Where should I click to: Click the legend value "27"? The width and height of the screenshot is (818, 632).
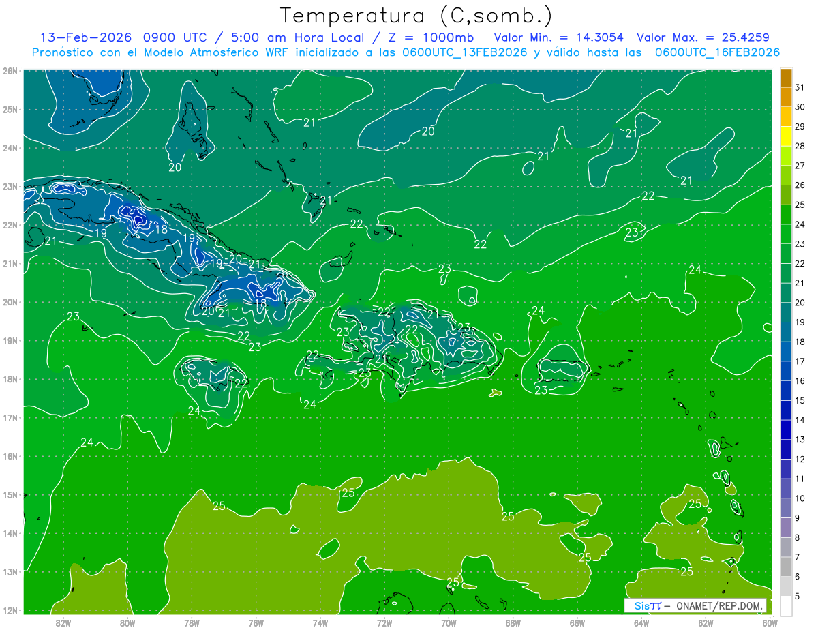coord(800,165)
